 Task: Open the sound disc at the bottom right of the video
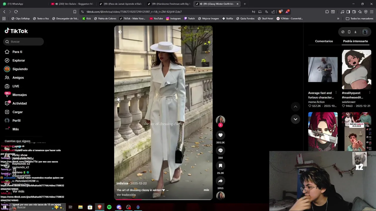(x=220, y=195)
